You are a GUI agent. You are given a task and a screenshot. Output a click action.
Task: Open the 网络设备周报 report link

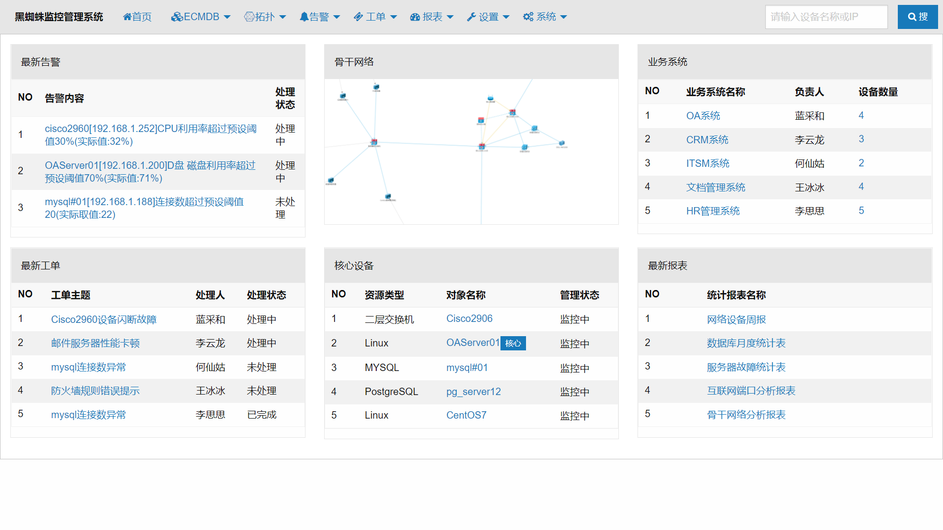tap(736, 319)
